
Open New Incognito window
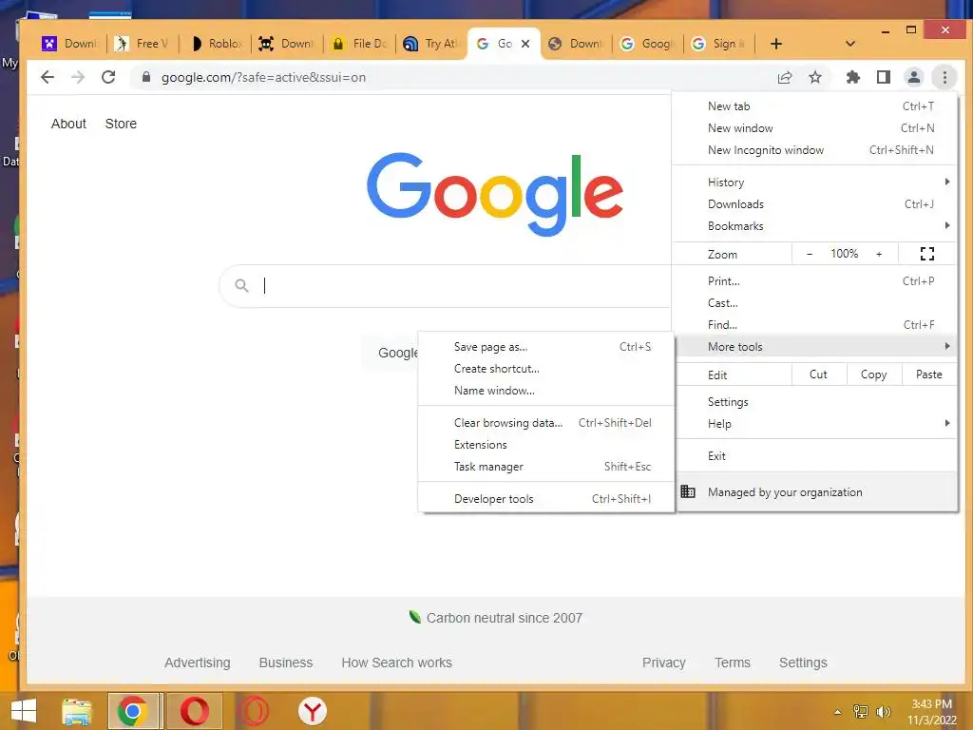(814, 149)
